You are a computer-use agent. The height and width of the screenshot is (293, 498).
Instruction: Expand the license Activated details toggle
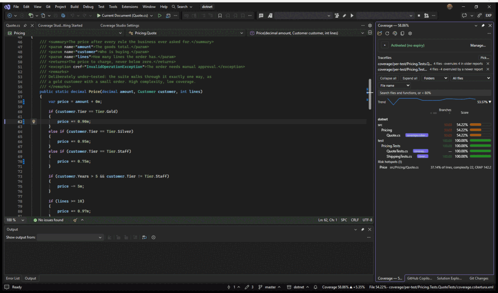385,45
